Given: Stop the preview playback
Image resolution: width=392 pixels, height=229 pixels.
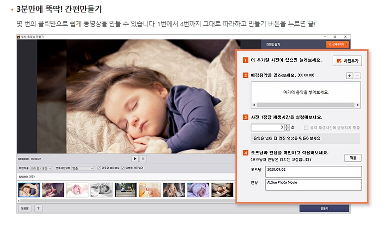Looking at the screenshot, I should [143, 158].
